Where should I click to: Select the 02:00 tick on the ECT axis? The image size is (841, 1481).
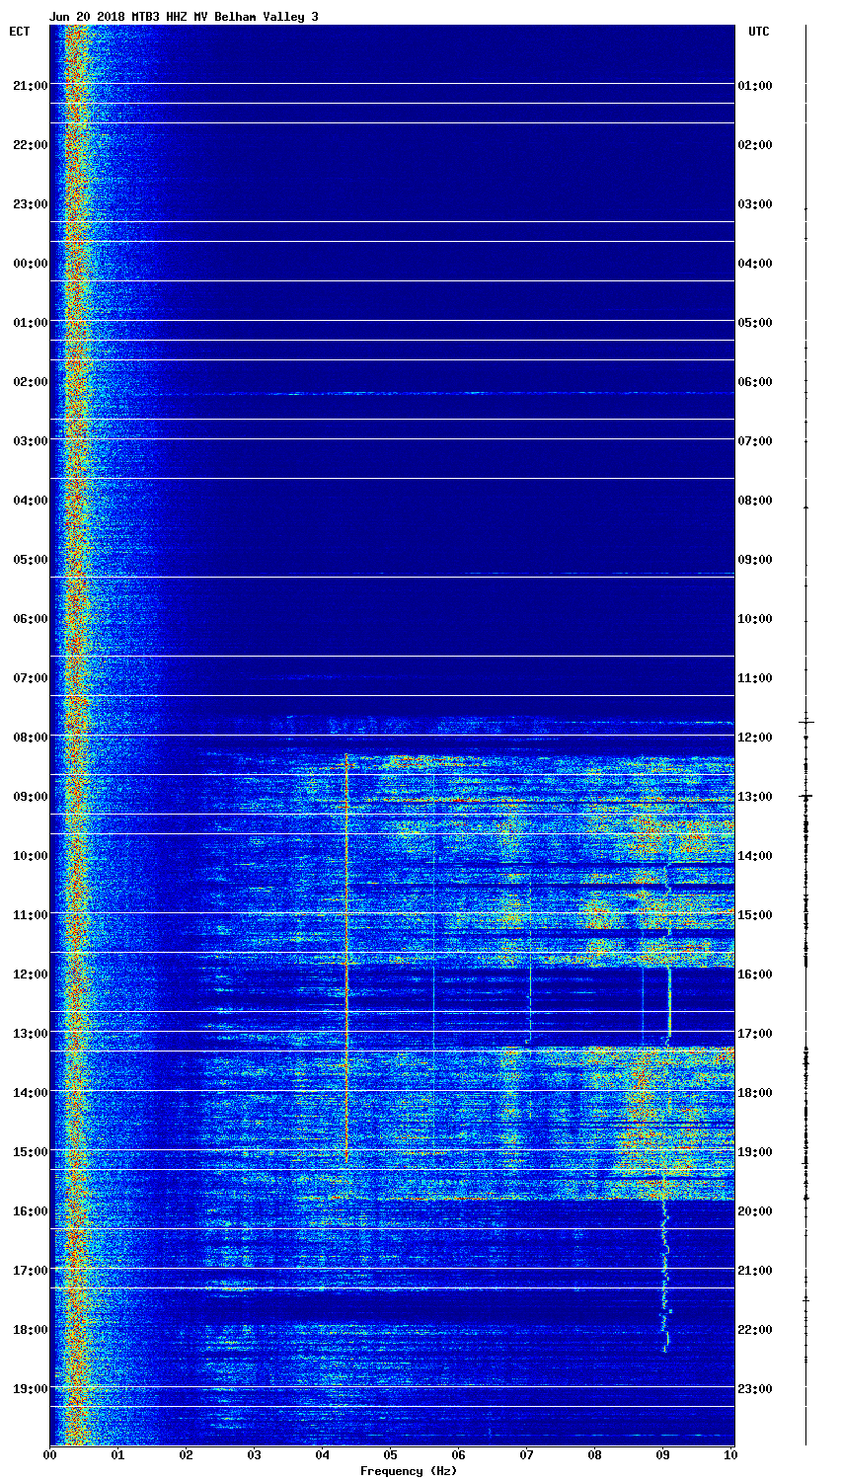[30, 382]
